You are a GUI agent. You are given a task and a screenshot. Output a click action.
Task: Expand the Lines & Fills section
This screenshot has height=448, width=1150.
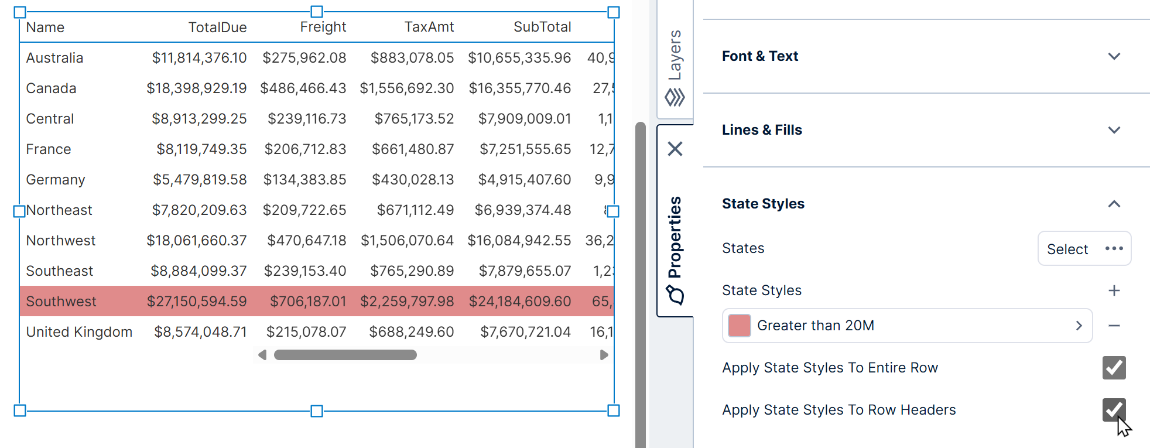(x=1114, y=130)
